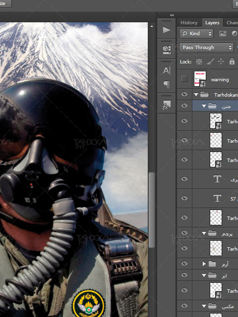The width and height of the screenshot is (238, 317).
Task: Expand the آرم layer group
Action: tap(204, 264)
